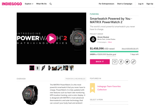Open What We Do menu item
The height and width of the screenshot is (105, 155).
click(41, 4)
